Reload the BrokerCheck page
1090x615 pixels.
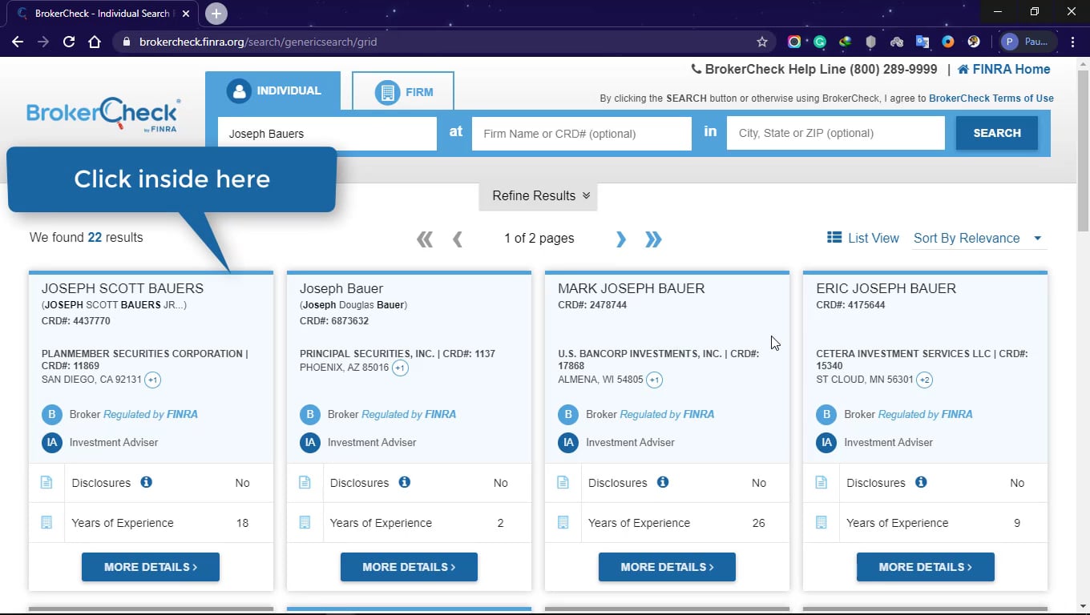[69, 42]
